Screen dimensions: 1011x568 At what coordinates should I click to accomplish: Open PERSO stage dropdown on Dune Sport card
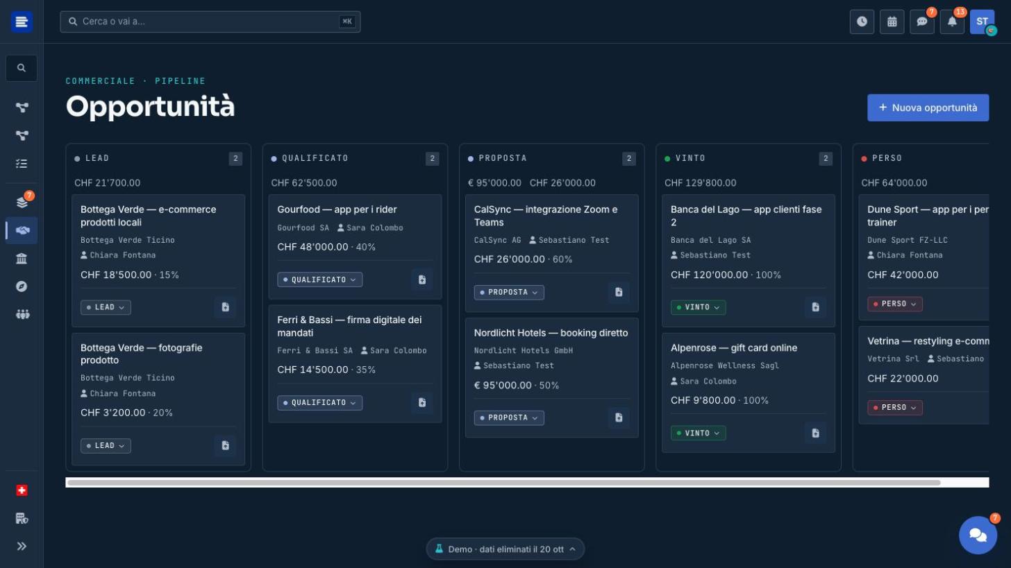(x=894, y=304)
